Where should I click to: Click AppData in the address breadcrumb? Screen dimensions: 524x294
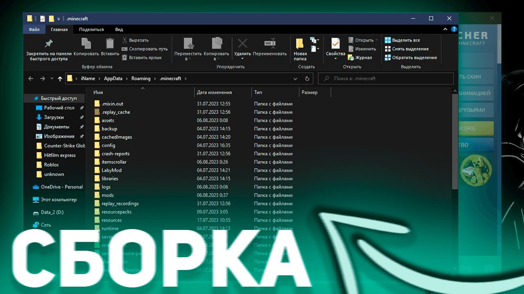(x=113, y=78)
